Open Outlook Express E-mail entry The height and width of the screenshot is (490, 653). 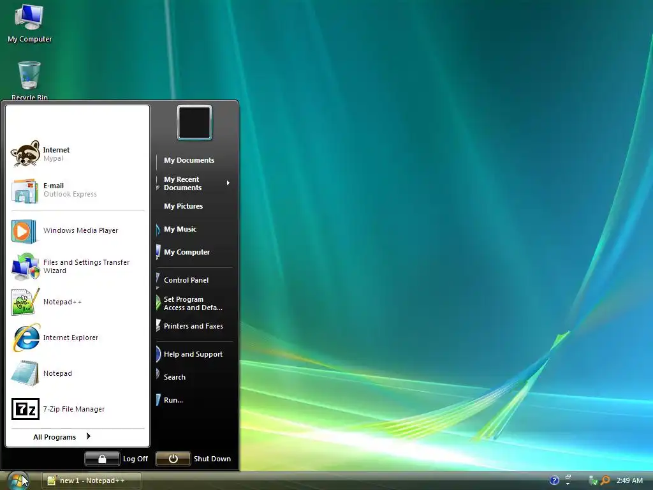[77, 190]
